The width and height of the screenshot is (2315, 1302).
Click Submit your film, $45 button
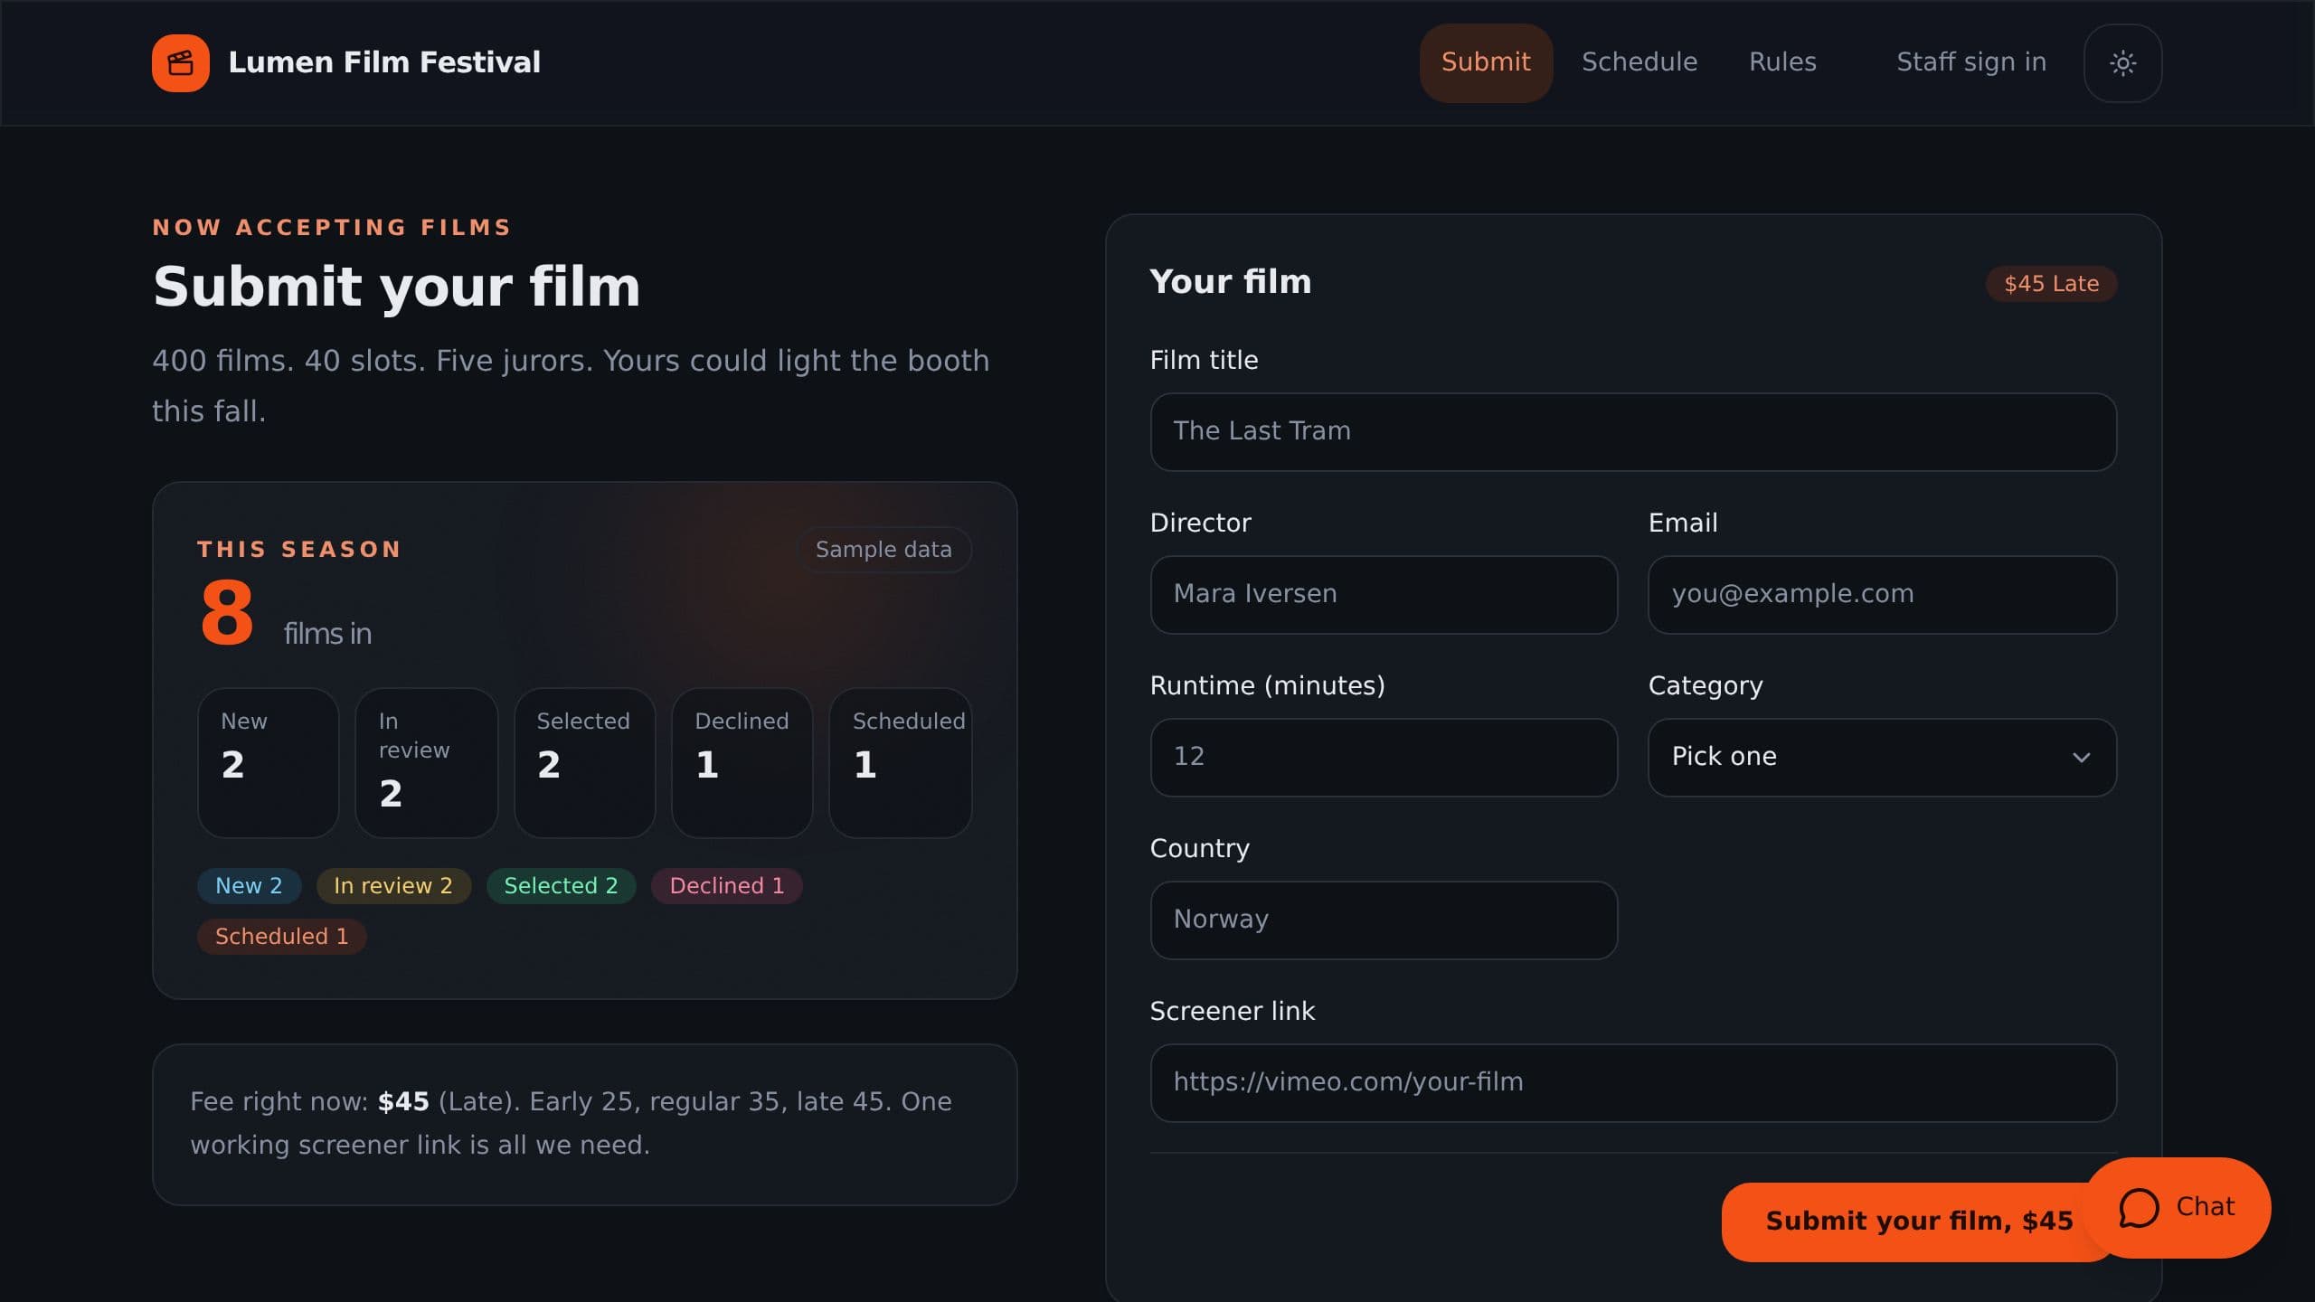click(1917, 1222)
